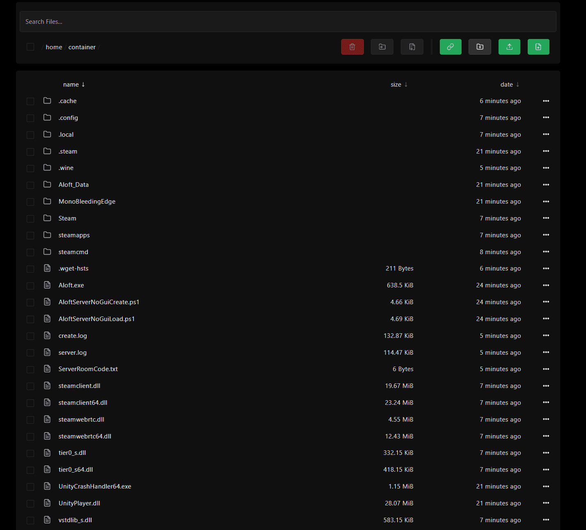The height and width of the screenshot is (530, 586).
Task: Check the checkbox next to Aloft.exe
Action: point(30,285)
